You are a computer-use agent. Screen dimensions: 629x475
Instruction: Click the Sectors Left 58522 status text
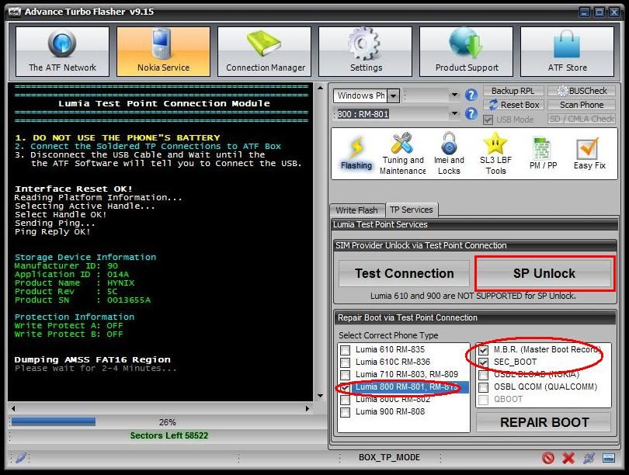tap(169, 435)
